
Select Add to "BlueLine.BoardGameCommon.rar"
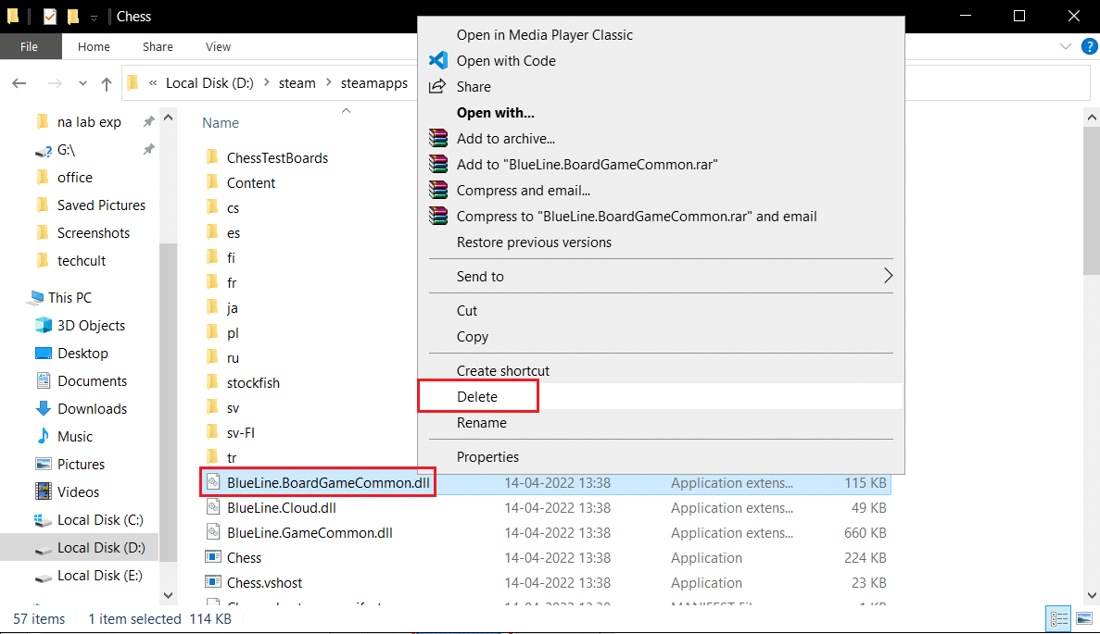point(588,164)
